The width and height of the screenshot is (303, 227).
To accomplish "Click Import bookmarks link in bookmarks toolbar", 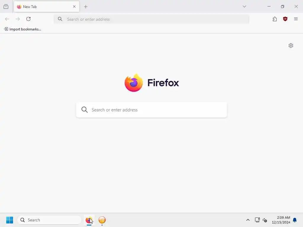I will pyautogui.click(x=22, y=29).
